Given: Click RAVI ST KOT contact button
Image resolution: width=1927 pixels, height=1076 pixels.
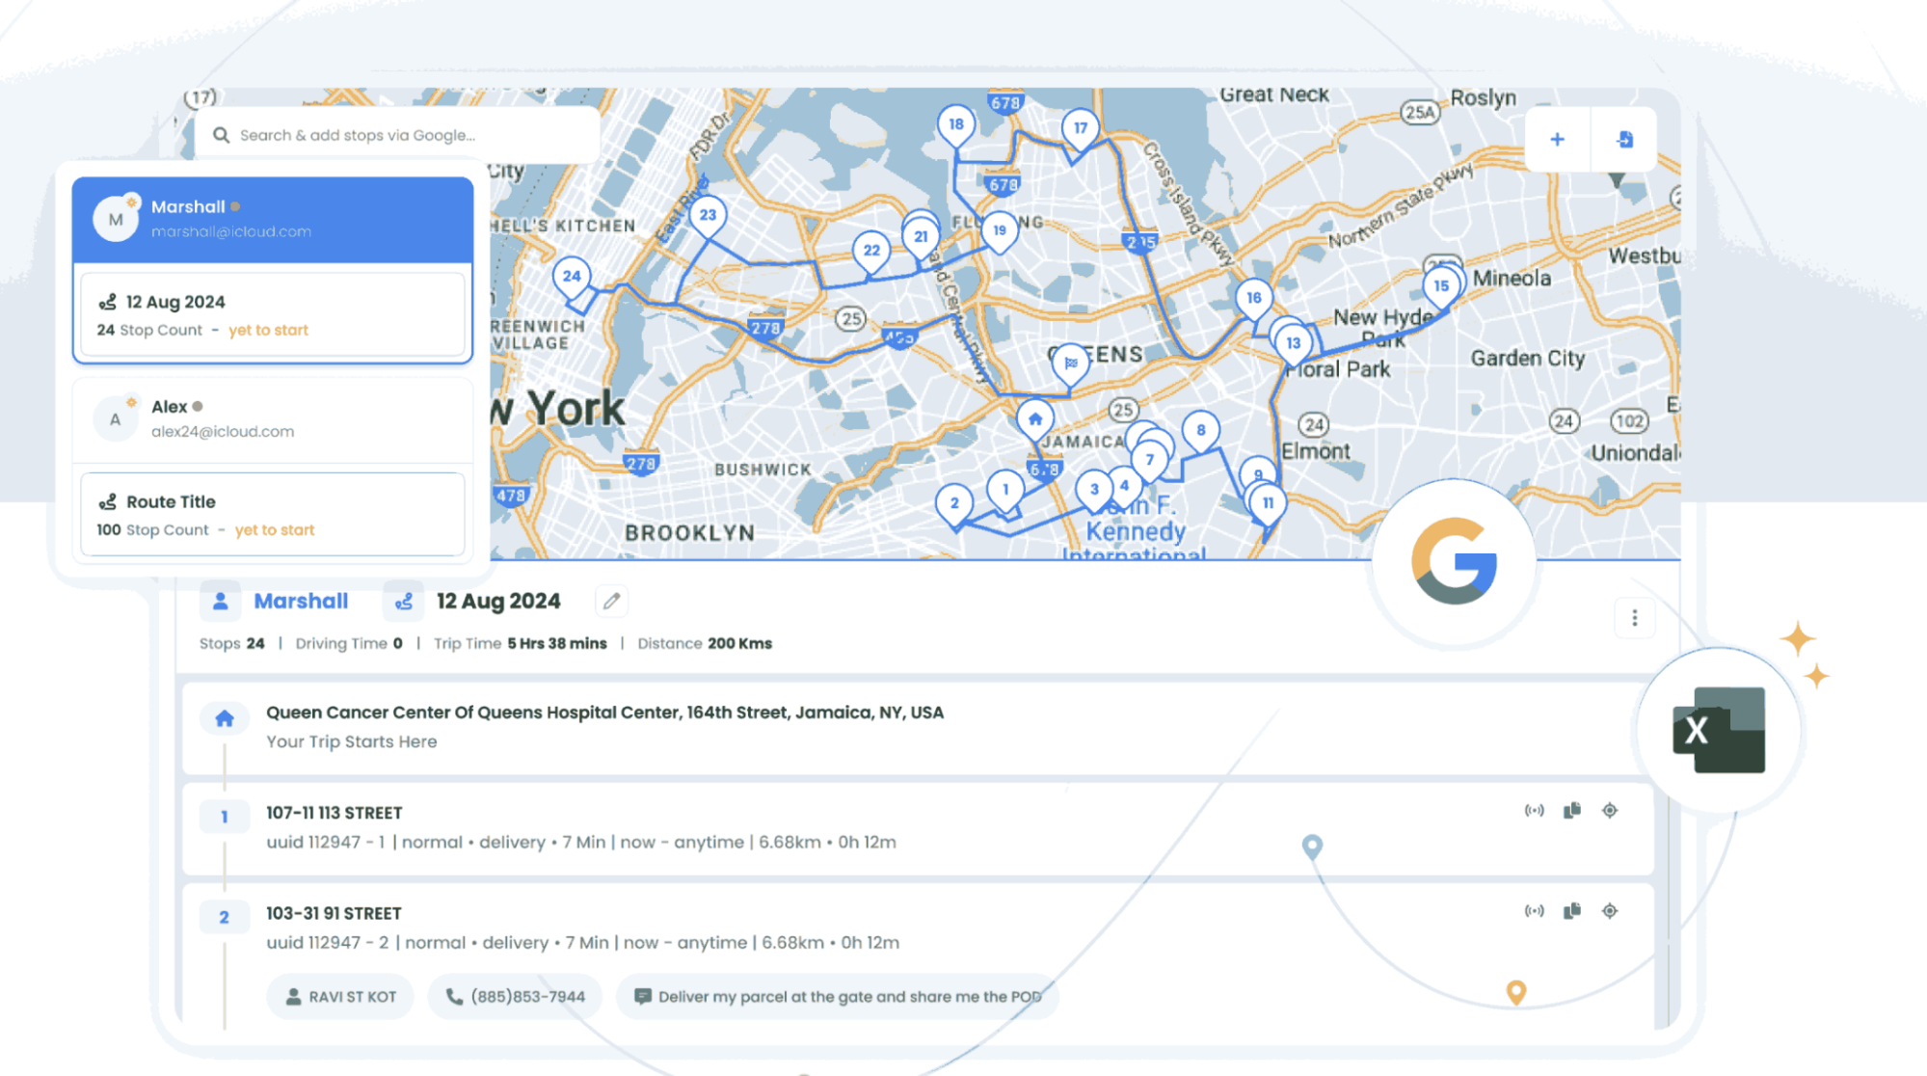Looking at the screenshot, I should (x=339, y=996).
